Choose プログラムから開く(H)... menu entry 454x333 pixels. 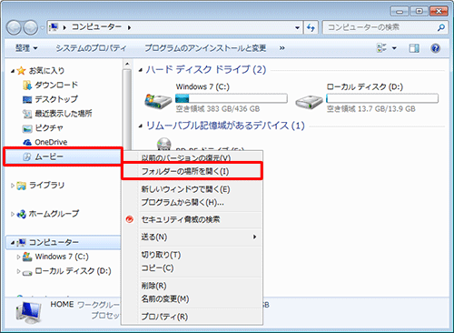(x=192, y=202)
